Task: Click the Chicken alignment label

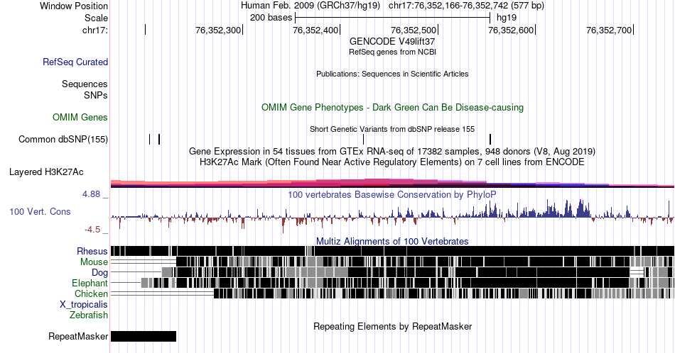Action: pyautogui.click(x=91, y=293)
